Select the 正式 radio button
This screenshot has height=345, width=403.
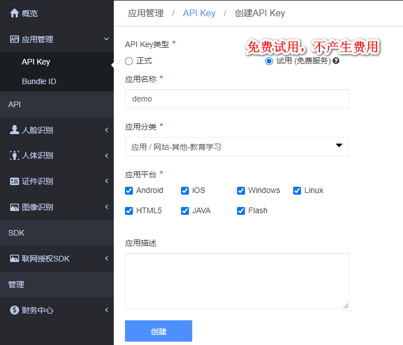pos(129,61)
